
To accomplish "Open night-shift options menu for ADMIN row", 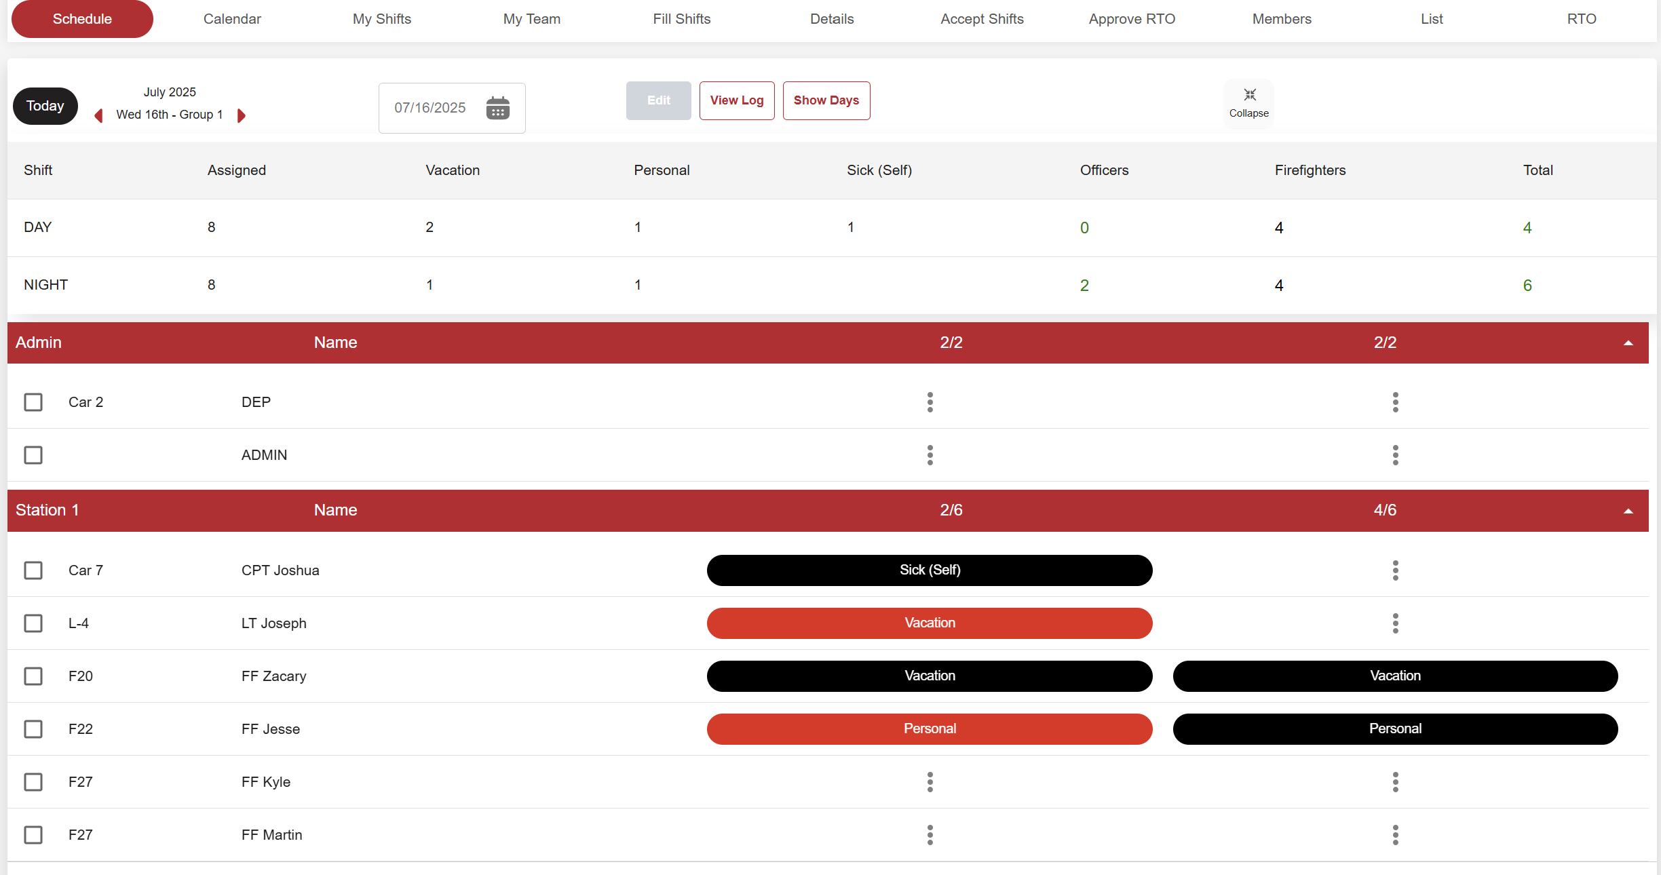I will click(x=1395, y=455).
